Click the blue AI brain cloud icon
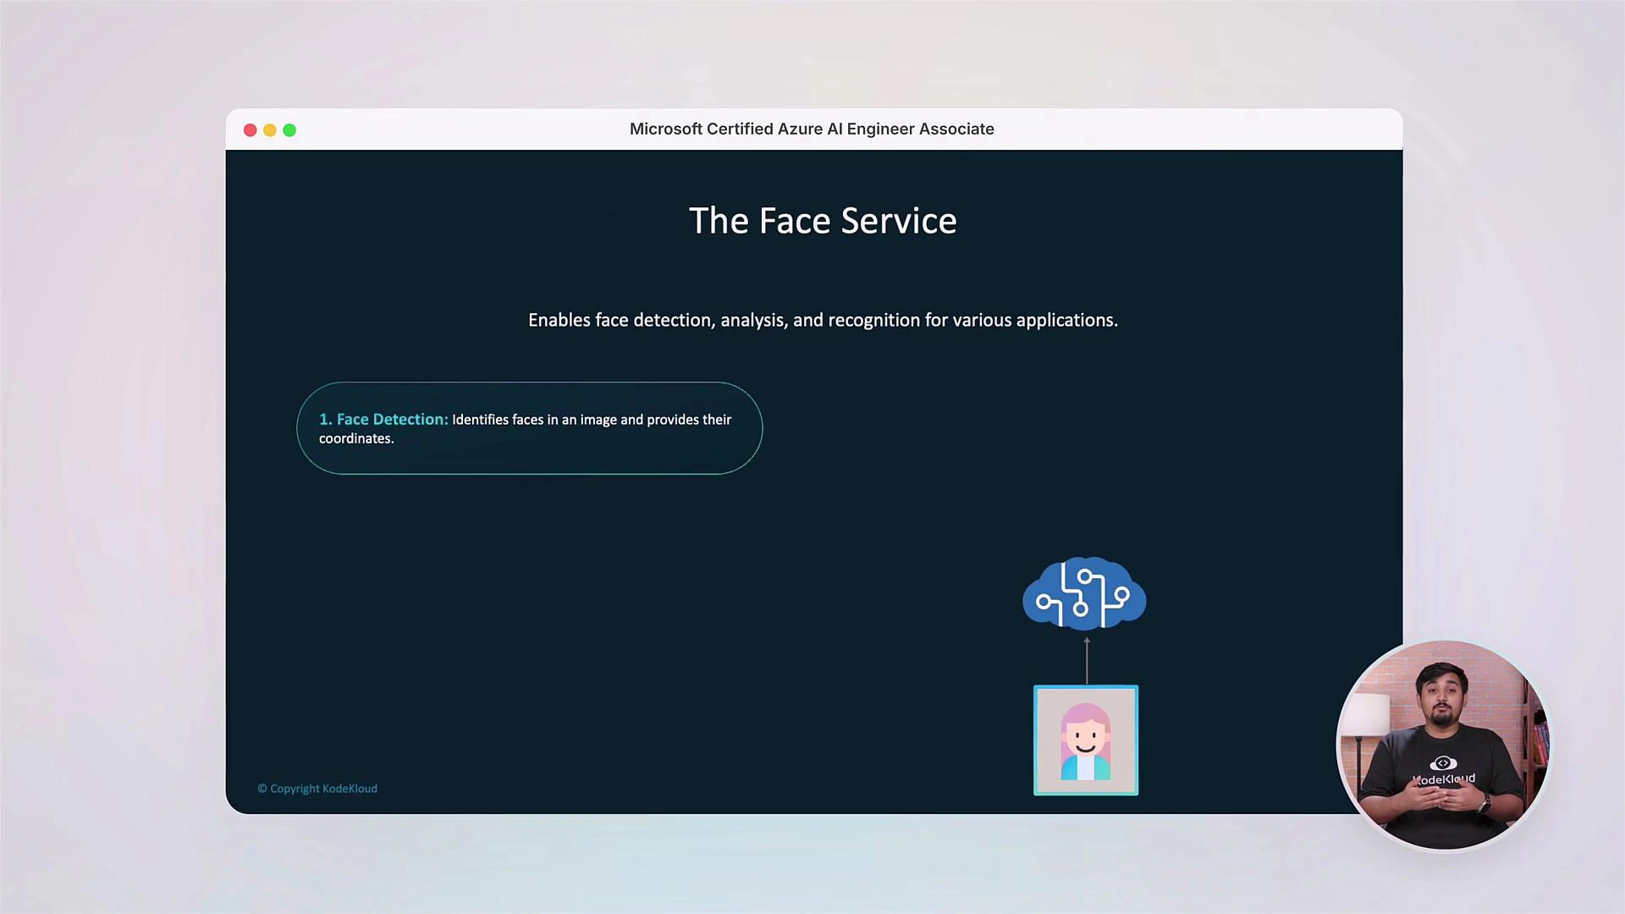Image resolution: width=1625 pixels, height=914 pixels. click(1084, 593)
